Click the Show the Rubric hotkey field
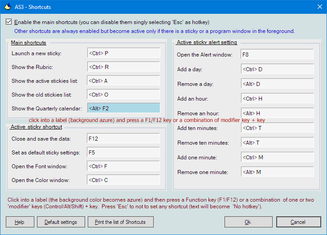Viewport: 327px width, 235px height. [x=123, y=67]
